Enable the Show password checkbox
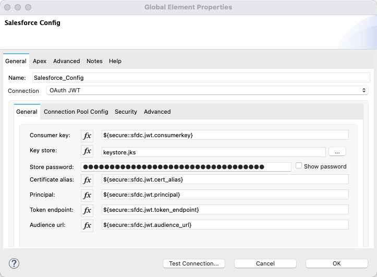This screenshot has width=377, height=277. [299, 166]
